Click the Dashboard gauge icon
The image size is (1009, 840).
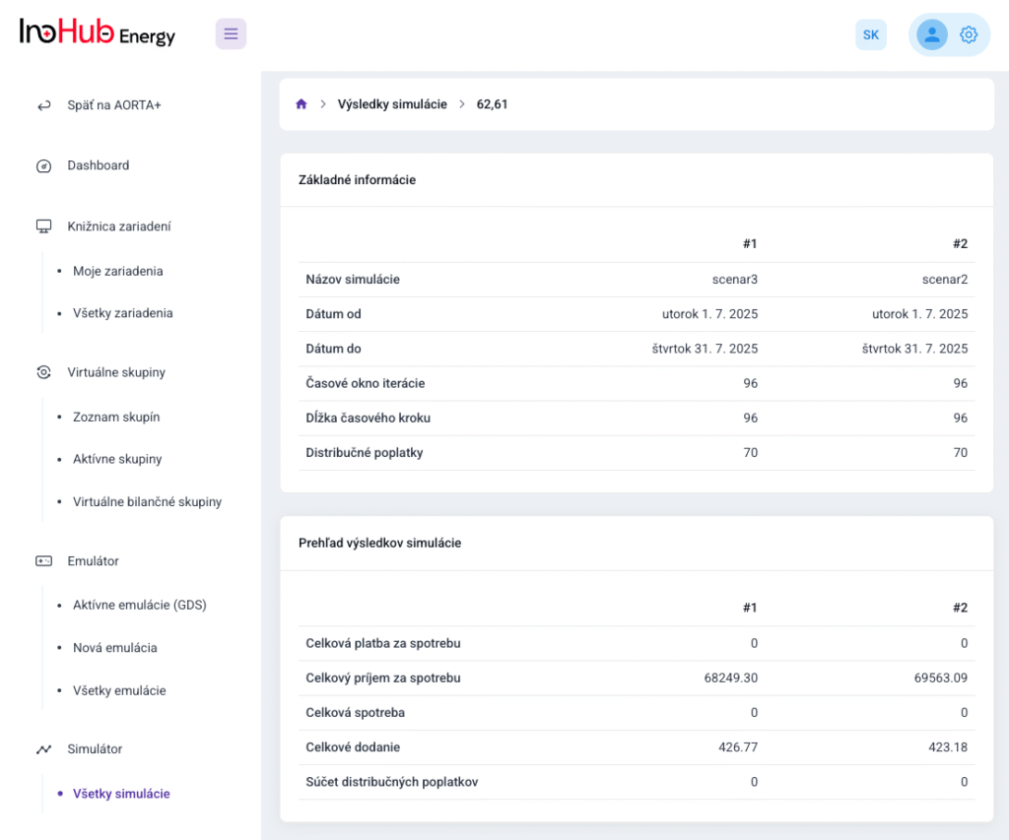coord(43,165)
